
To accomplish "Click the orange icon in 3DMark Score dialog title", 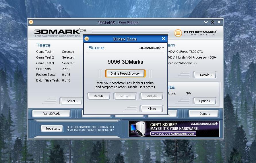I will [x=87, y=39].
